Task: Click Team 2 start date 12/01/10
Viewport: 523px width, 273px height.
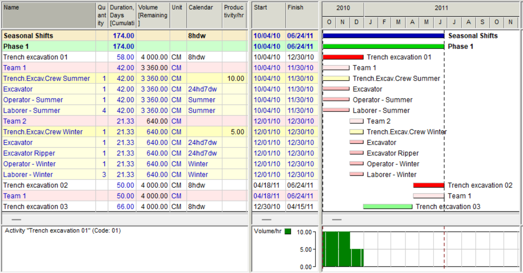Action: (x=267, y=121)
